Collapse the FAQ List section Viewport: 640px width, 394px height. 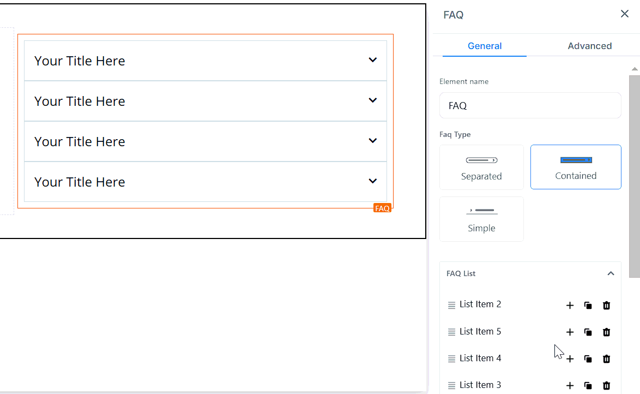[x=611, y=273]
